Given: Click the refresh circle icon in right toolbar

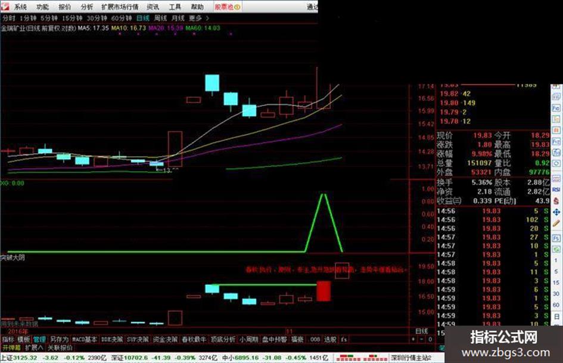Looking at the screenshot, I should (556, 163).
